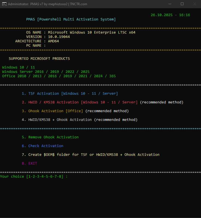Maximize the PMAS console window

(182, 4)
